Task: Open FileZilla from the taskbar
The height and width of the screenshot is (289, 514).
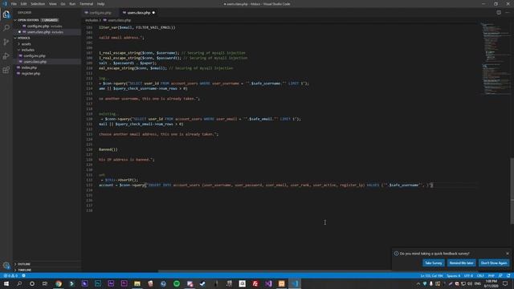Action: [255, 283]
